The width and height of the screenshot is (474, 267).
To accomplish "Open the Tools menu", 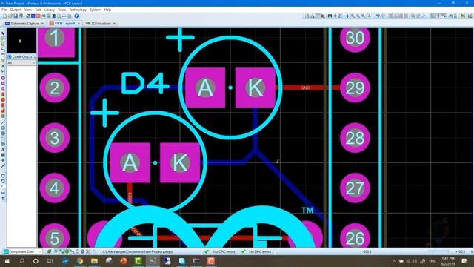I will coord(62,10).
